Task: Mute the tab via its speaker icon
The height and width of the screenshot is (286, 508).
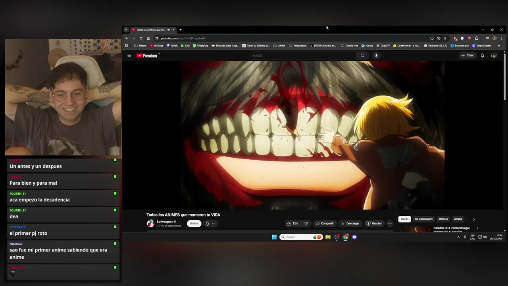Action: coord(168,30)
